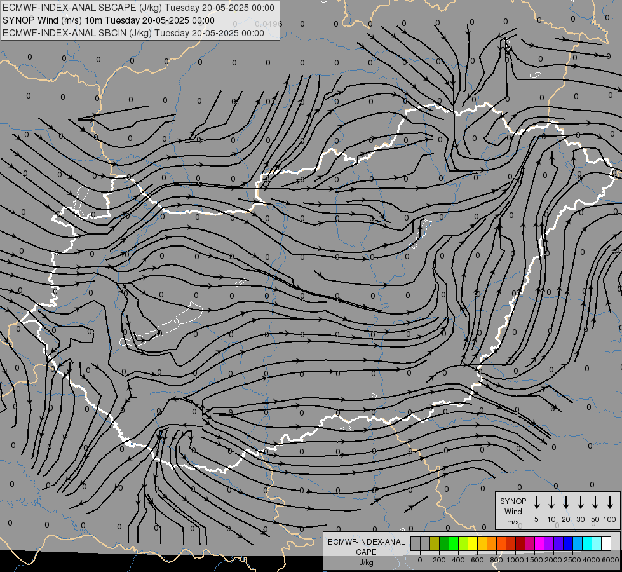Pick the white CAPE swatch near 6000
Viewport: 622px width, 572px height.
(x=607, y=543)
